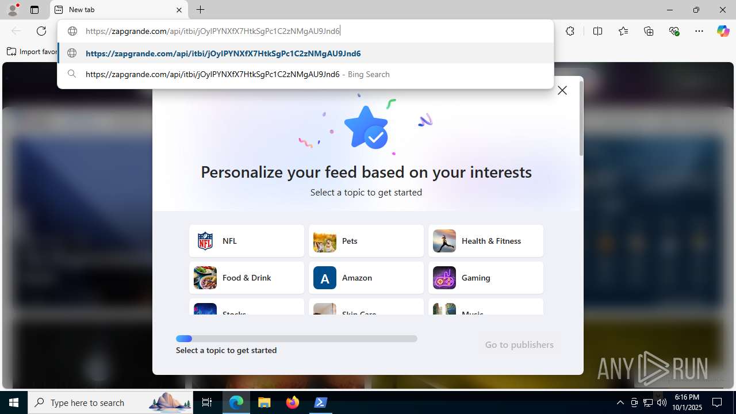This screenshot has width=736, height=414.
Task: Open Firefox from the taskbar
Action: [x=293, y=402]
